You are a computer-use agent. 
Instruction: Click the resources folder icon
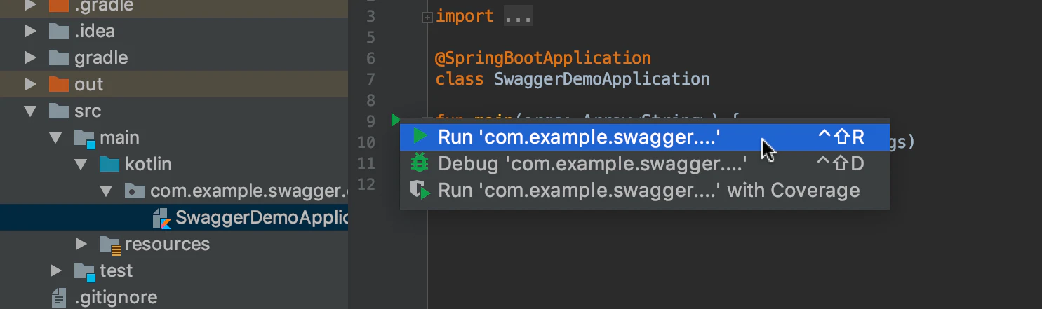click(110, 245)
